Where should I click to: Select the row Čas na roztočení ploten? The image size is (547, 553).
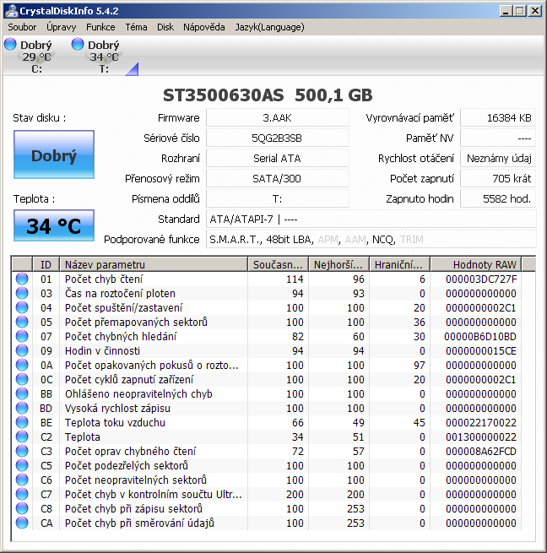click(x=267, y=293)
